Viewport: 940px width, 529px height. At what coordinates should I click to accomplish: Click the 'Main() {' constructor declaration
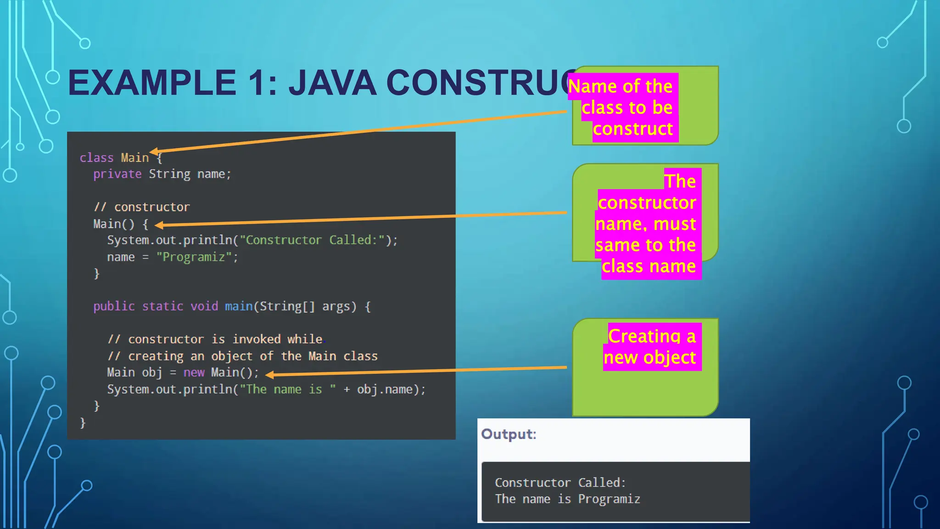click(x=120, y=224)
